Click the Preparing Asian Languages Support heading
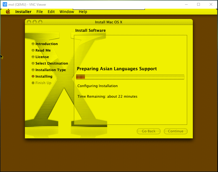Image resolution: width=218 pixels, height=172 pixels. tap(117, 69)
